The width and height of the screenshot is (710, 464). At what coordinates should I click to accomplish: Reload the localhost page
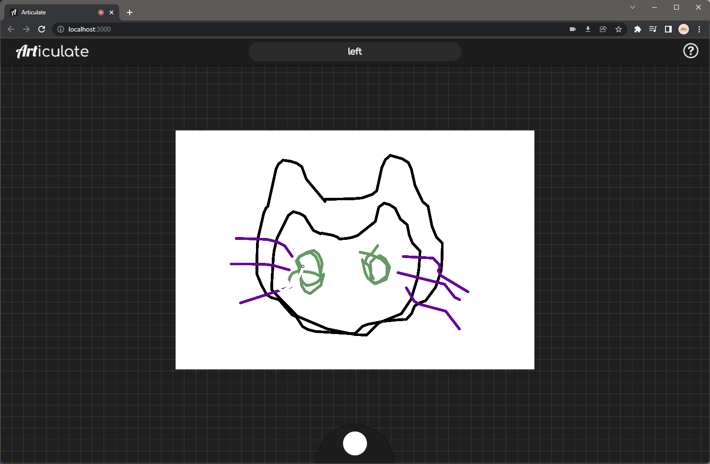(x=42, y=29)
